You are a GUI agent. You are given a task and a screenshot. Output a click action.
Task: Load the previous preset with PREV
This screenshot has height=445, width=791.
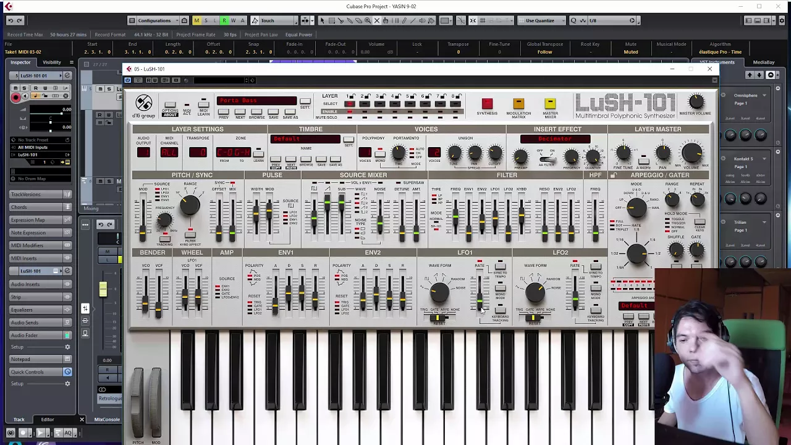click(x=224, y=112)
